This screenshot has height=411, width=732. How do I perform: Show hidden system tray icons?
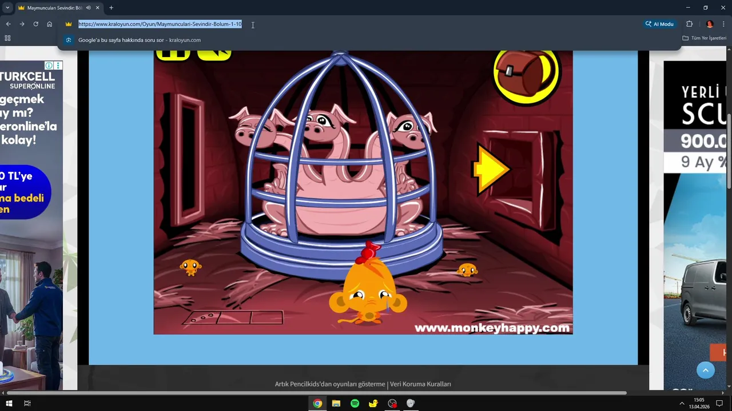(x=682, y=403)
